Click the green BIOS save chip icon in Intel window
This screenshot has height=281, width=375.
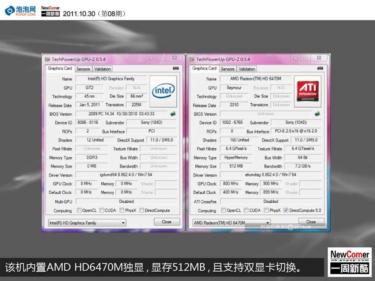point(172,114)
